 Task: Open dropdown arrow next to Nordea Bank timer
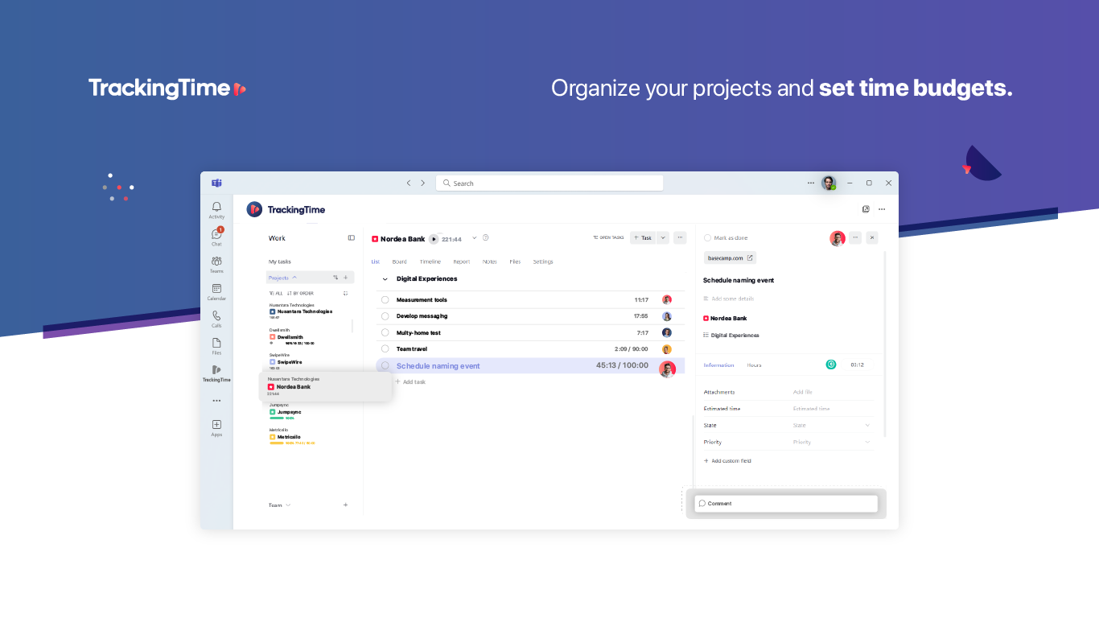point(474,238)
